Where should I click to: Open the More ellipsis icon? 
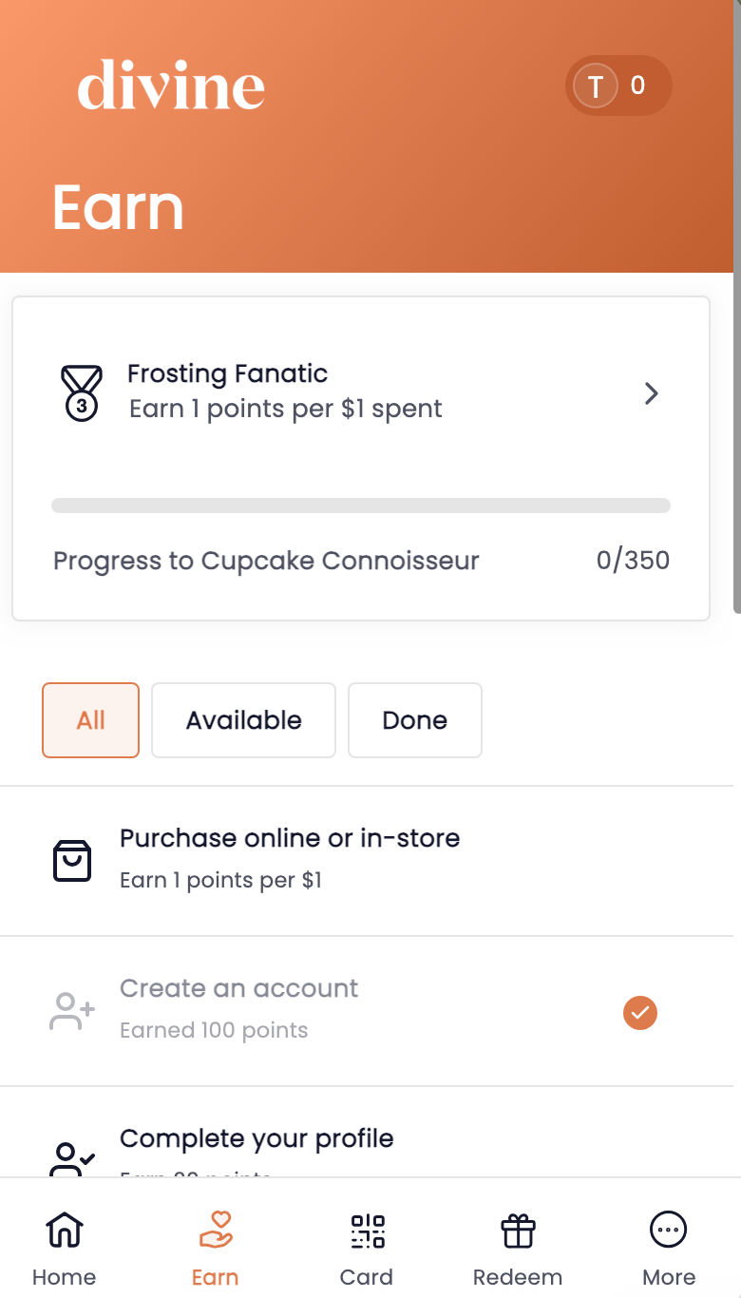(669, 1230)
